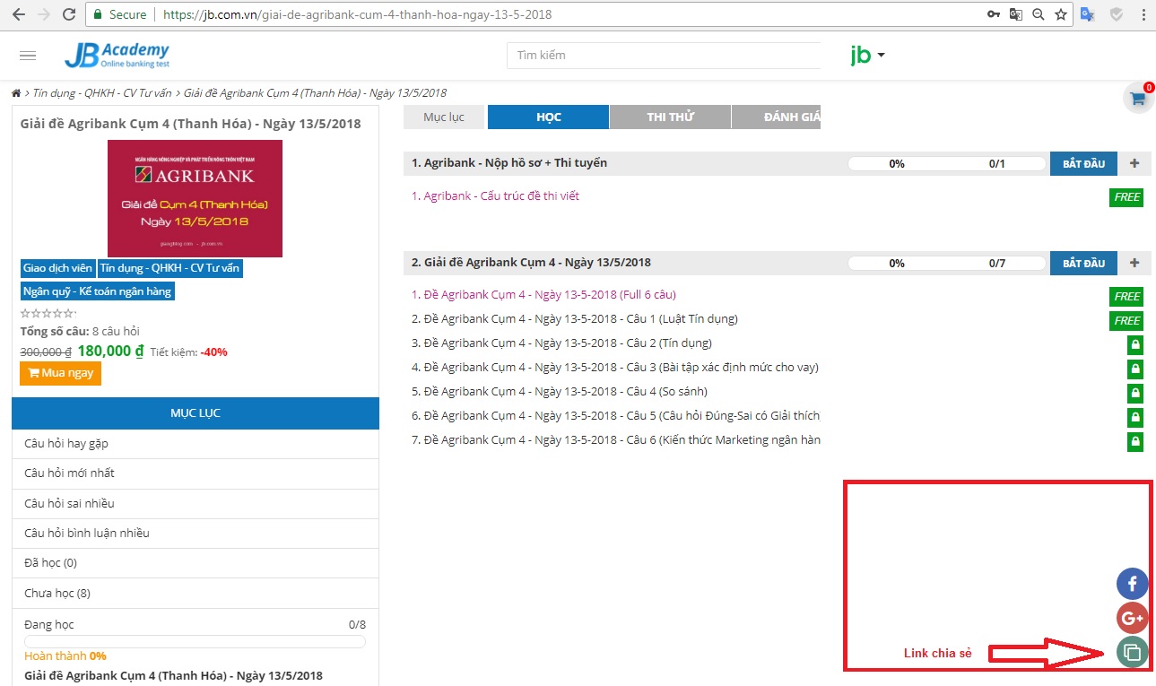1156x686 pixels.
Task: Reload the page with refresh icon
Action: (x=69, y=14)
